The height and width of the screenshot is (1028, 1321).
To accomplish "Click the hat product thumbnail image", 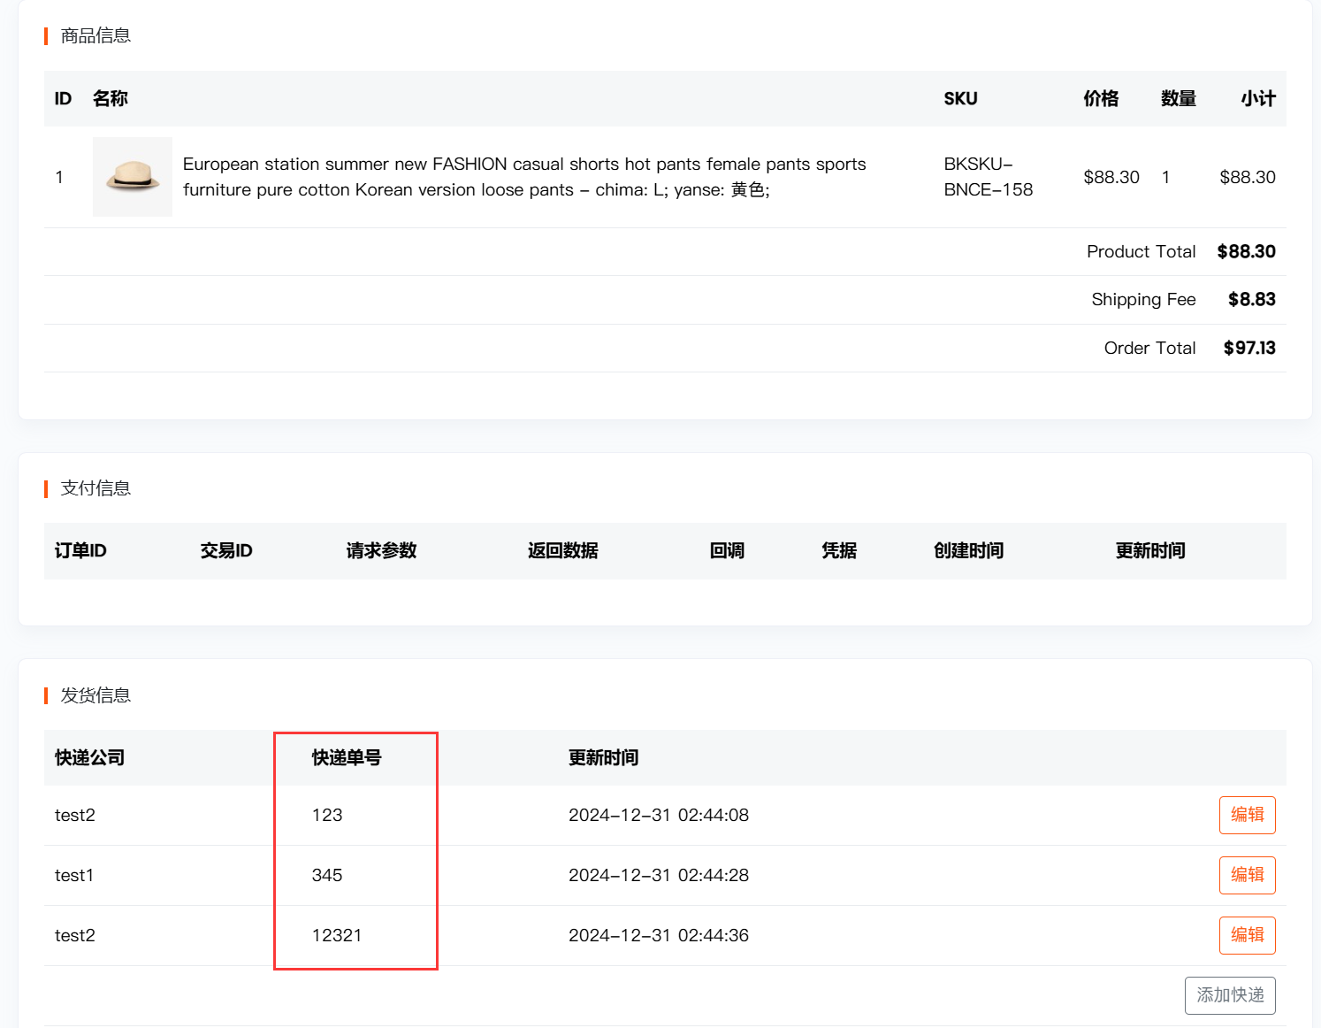I will (x=133, y=177).
